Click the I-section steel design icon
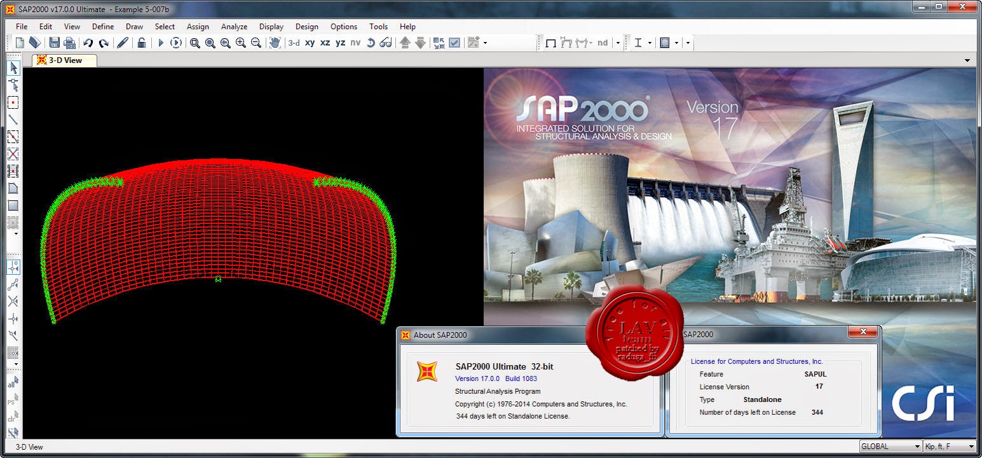The height and width of the screenshot is (458, 982). click(x=638, y=43)
